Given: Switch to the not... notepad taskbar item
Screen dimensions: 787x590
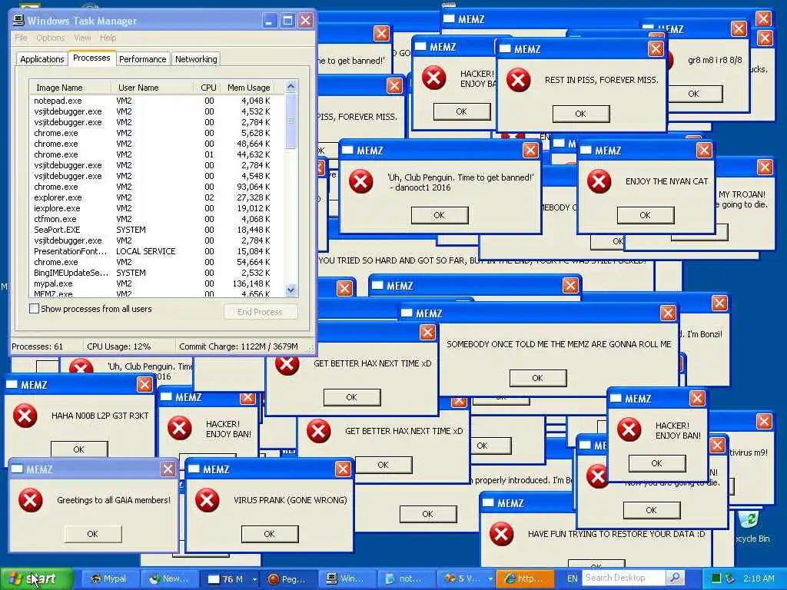Looking at the screenshot, I should click(406, 579).
